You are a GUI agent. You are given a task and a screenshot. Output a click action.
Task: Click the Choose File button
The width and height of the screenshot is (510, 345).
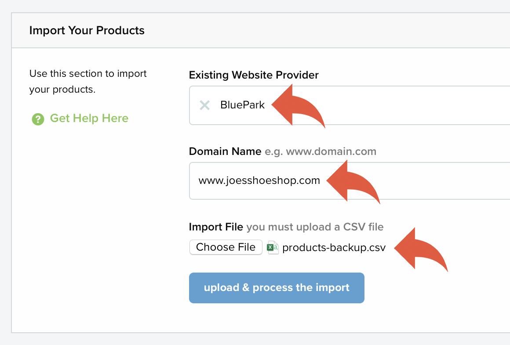coord(226,247)
